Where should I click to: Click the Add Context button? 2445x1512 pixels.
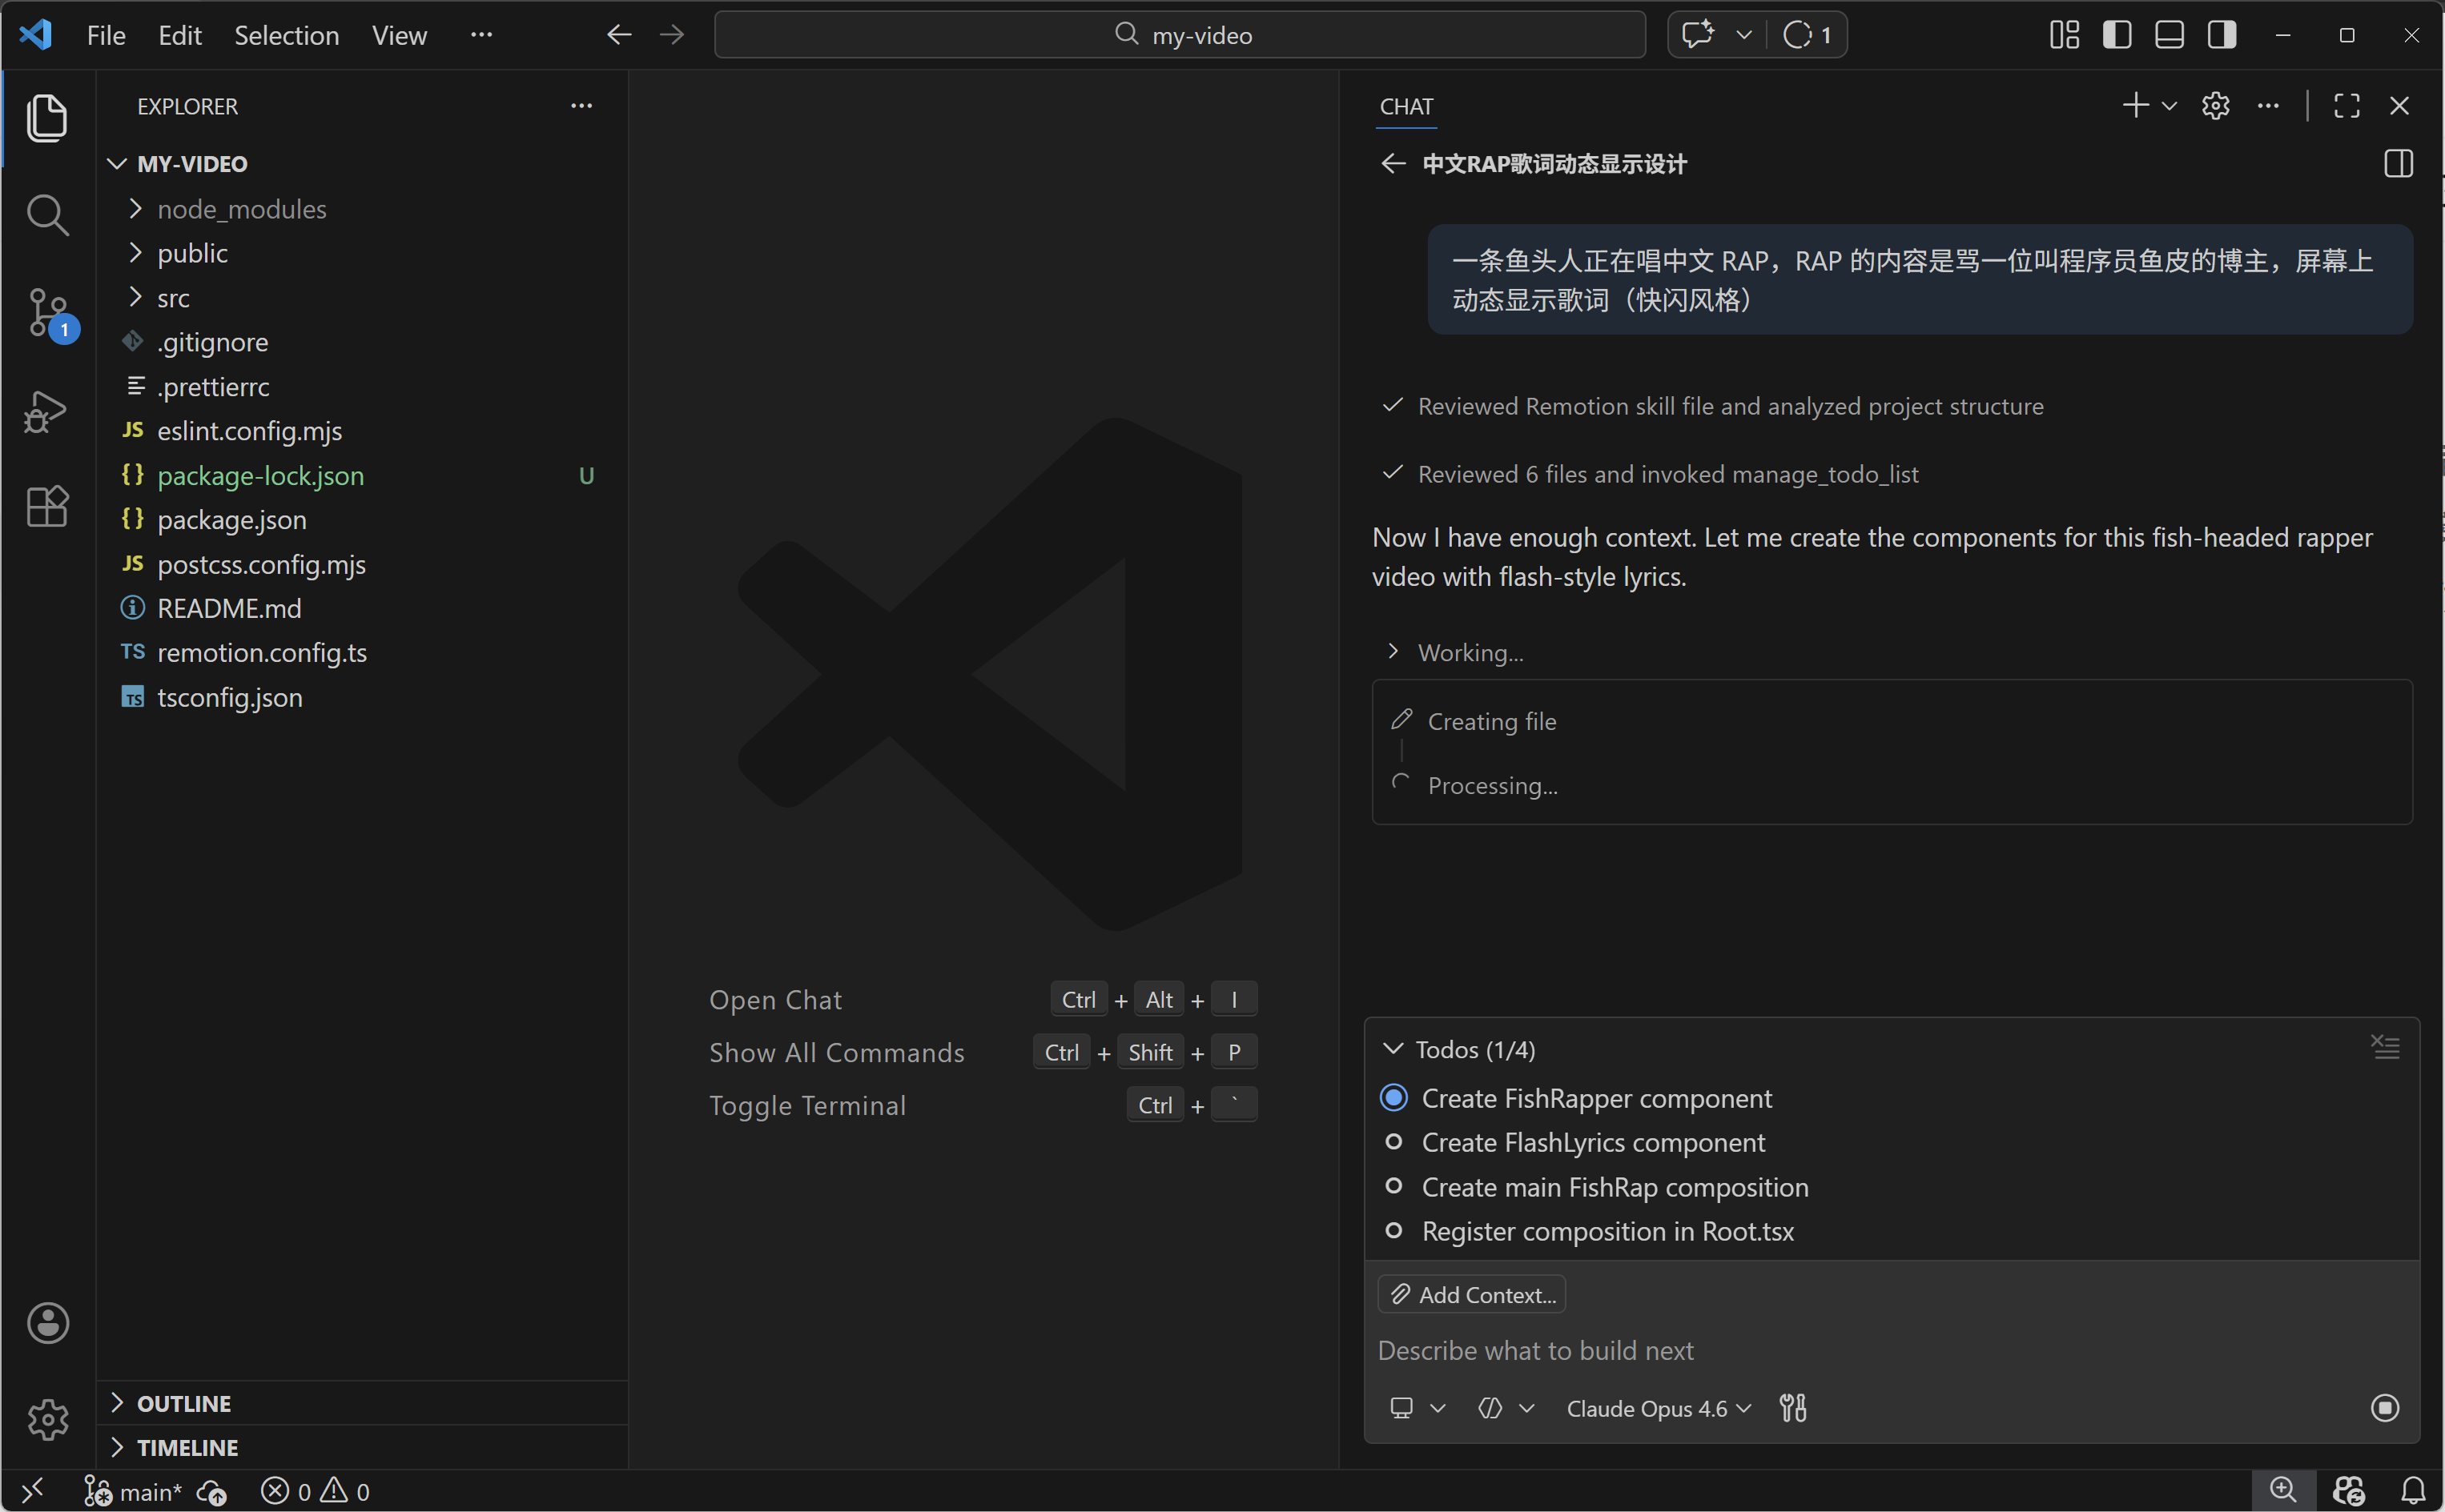click(x=1472, y=1294)
